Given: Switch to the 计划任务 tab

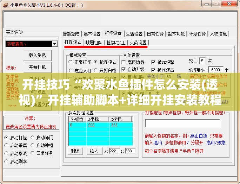Looking at the screenshot, I should tap(197, 34).
